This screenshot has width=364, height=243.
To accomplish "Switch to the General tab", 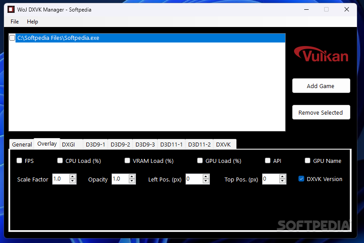I will (22, 144).
